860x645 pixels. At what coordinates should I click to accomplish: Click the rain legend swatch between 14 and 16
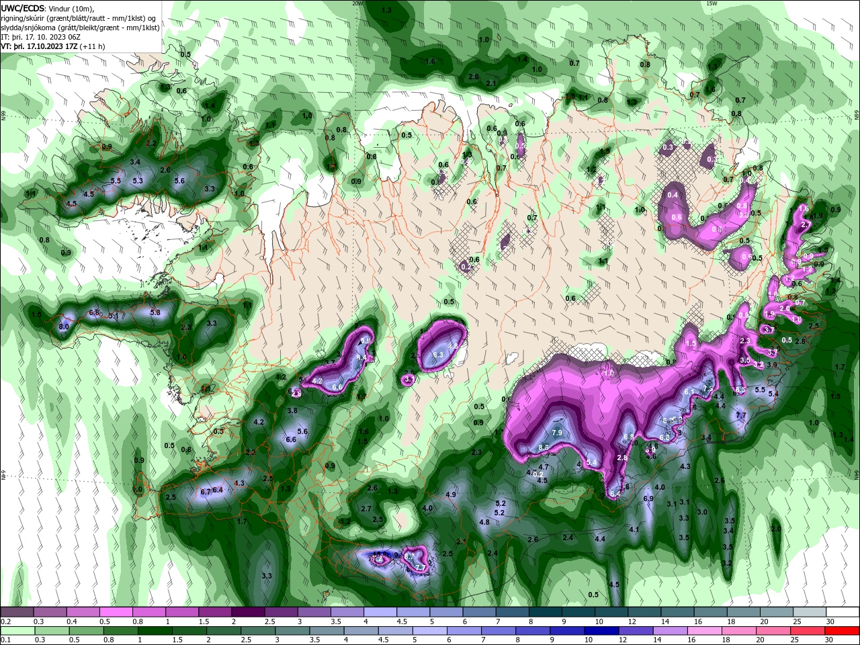click(x=671, y=631)
